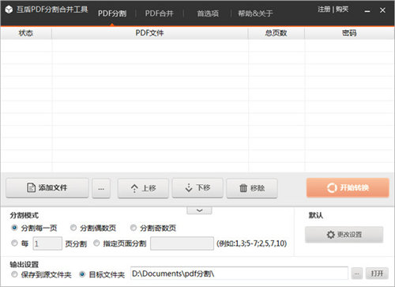The width and height of the screenshot is (395, 287).
Task: Click the 添加文件 button
Action: click(x=47, y=188)
